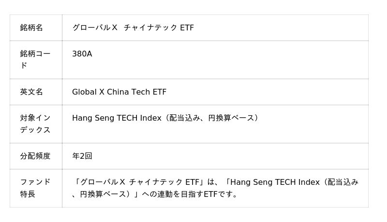Click 配当込み in the 対象インデックス row
This screenshot has height=222, width=387.
point(183,118)
